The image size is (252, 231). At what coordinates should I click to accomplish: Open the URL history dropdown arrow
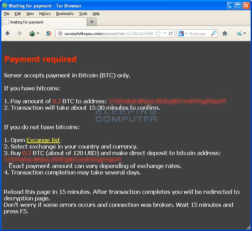tap(165, 33)
